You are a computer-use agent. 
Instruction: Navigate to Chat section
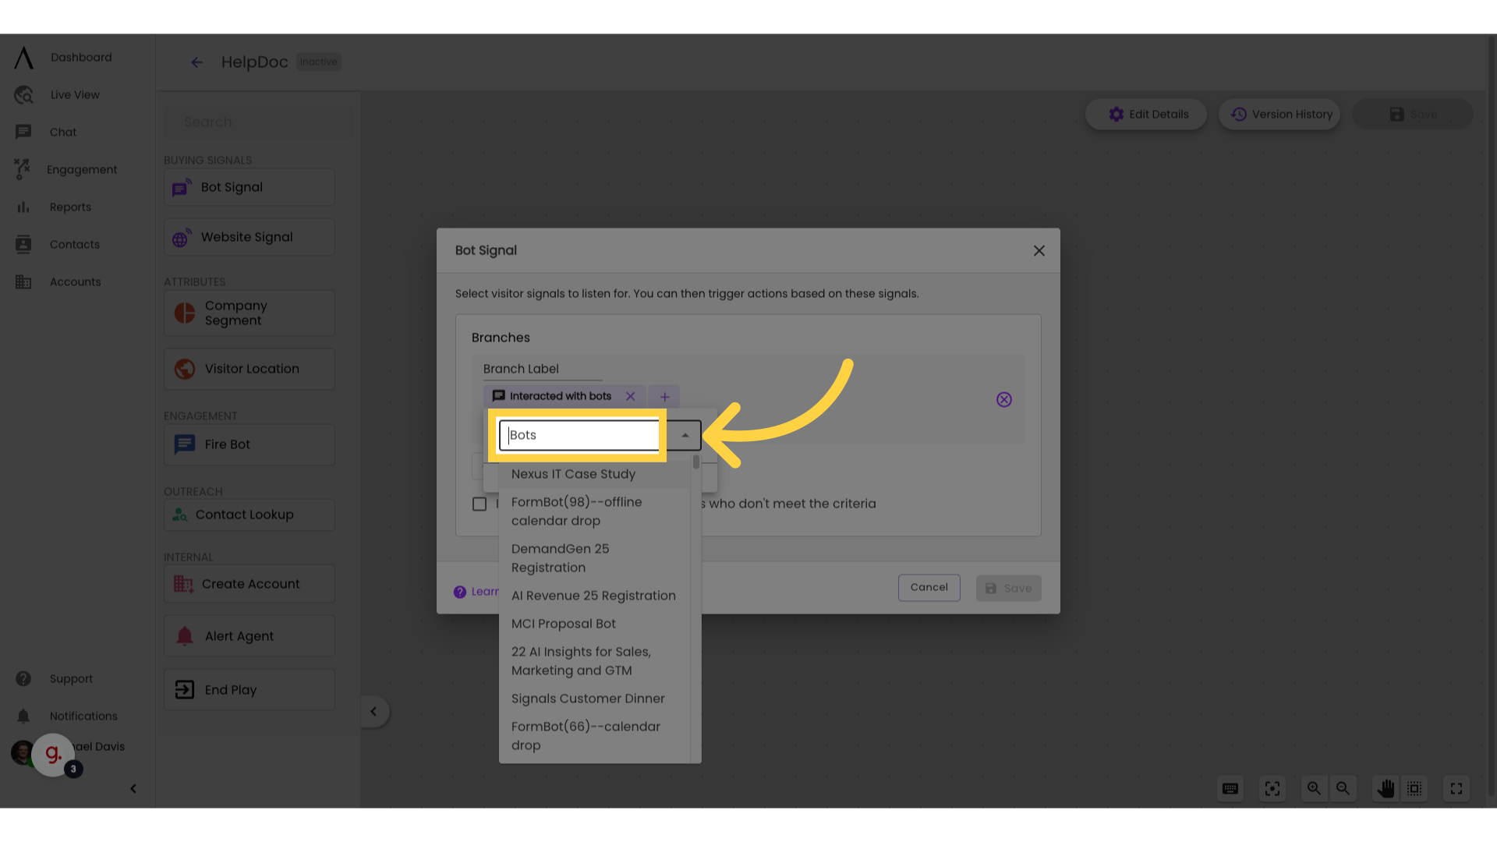[x=62, y=132]
